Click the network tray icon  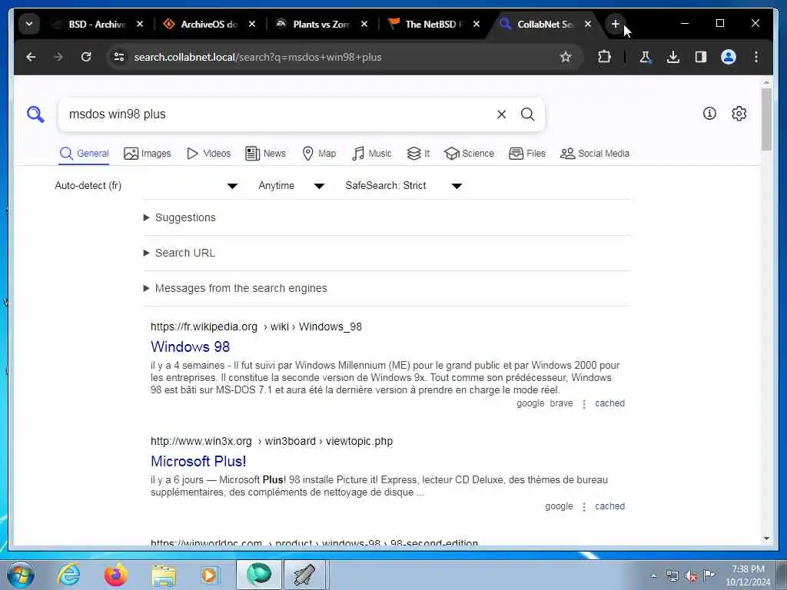(672, 575)
